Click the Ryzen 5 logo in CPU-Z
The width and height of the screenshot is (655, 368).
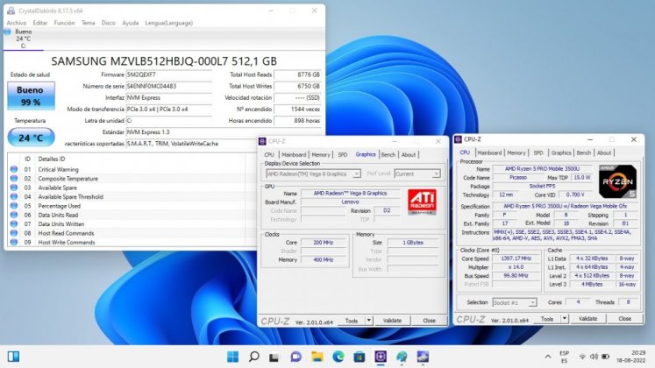coord(617,181)
